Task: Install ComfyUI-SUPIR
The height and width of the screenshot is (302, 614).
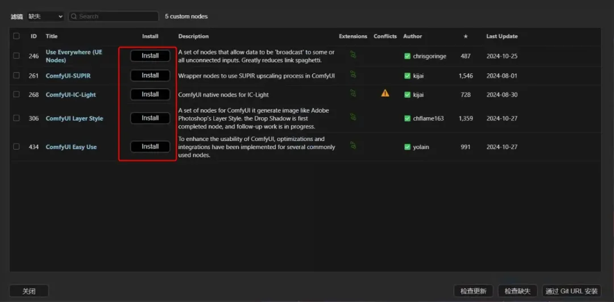Action: [x=150, y=76]
